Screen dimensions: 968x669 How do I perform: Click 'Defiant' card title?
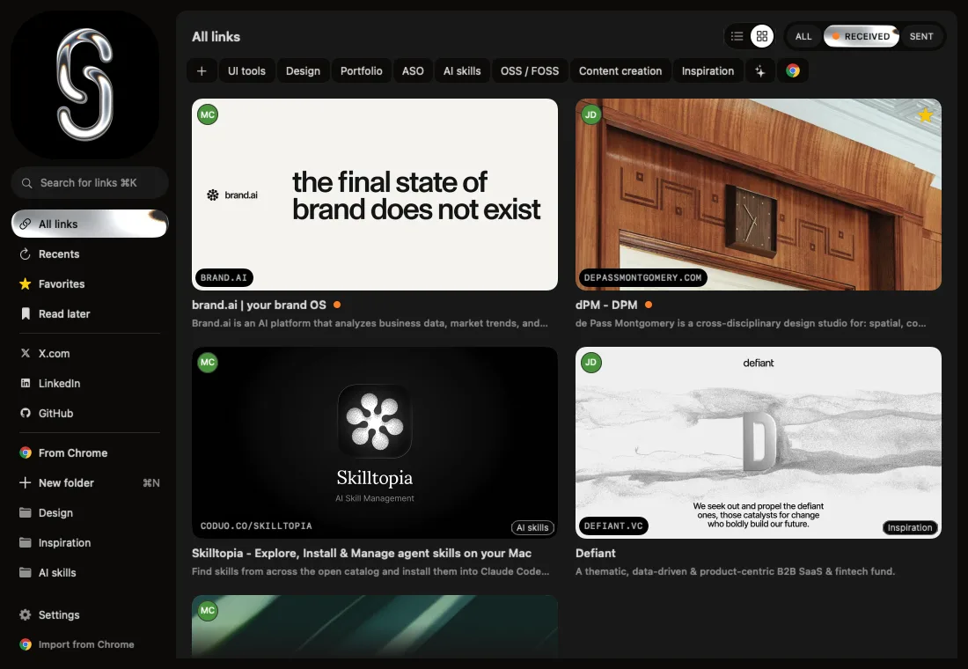pos(595,553)
